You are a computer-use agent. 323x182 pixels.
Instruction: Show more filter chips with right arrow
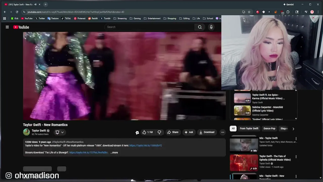[293, 129]
